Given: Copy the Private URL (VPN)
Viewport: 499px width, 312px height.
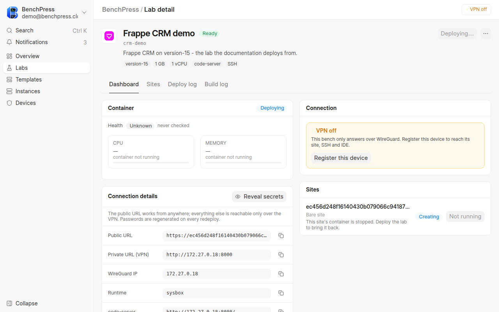Looking at the screenshot, I should tap(281, 255).
